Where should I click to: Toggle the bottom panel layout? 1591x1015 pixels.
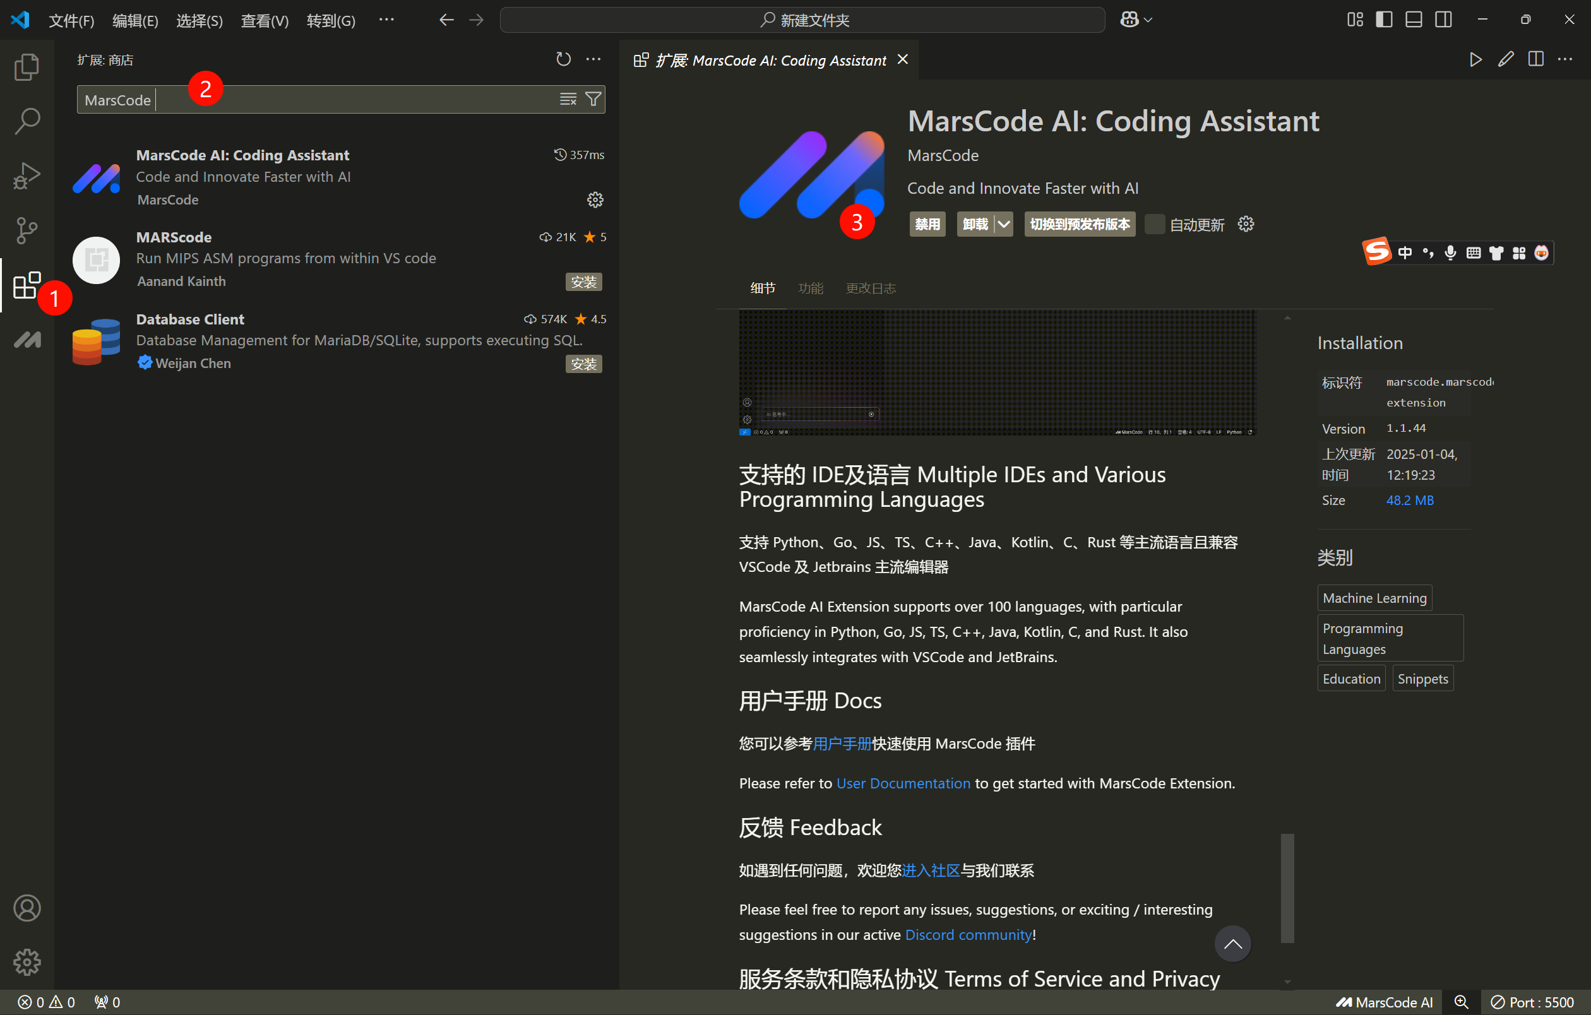click(x=1413, y=20)
